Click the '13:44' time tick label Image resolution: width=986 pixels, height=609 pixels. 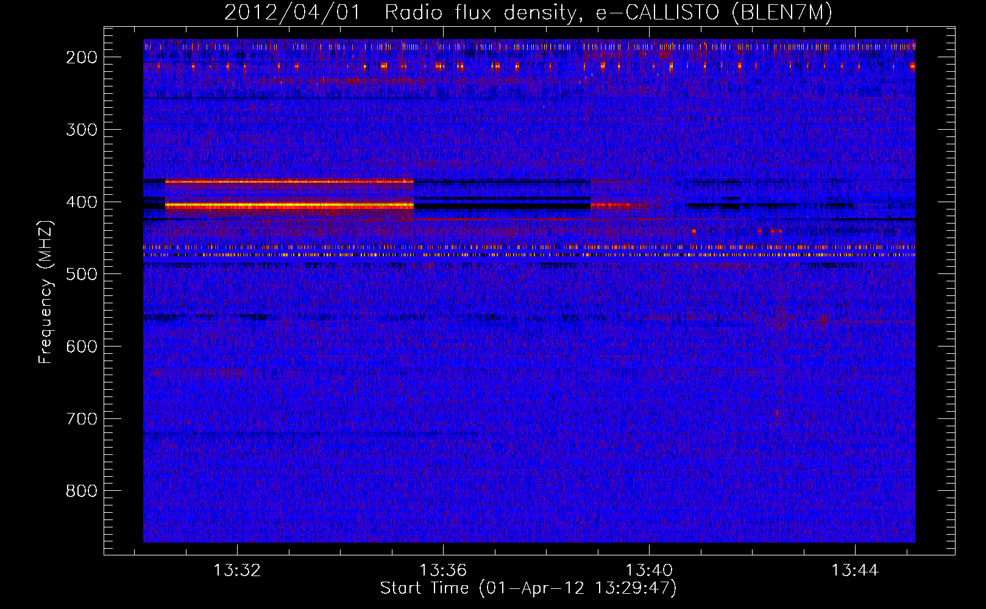pyautogui.click(x=855, y=570)
